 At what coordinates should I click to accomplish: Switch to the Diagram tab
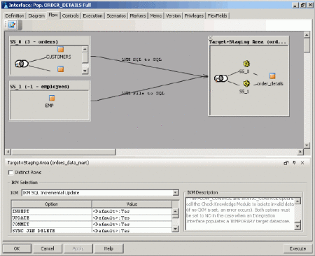[x=36, y=15]
